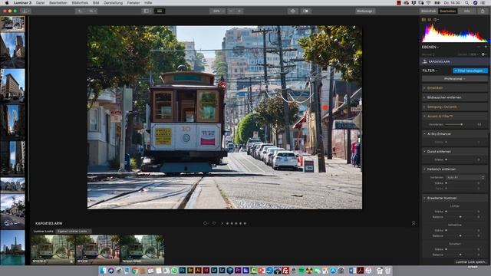
Task: Open the Bibliothek menu
Action: click(80, 3)
